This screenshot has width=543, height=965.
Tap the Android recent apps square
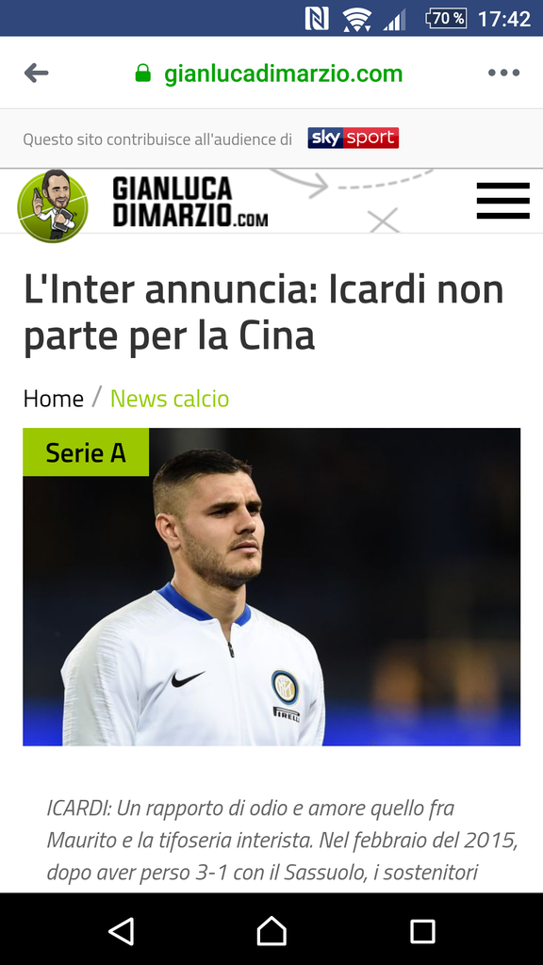(x=422, y=931)
